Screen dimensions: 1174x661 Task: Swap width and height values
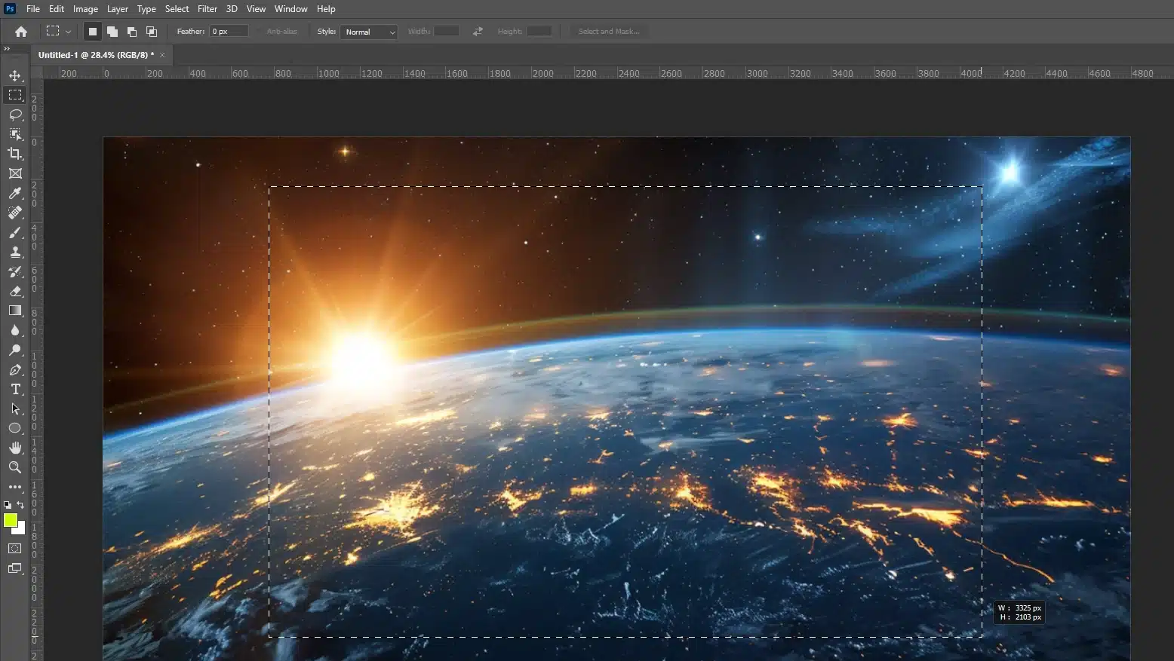pos(478,32)
